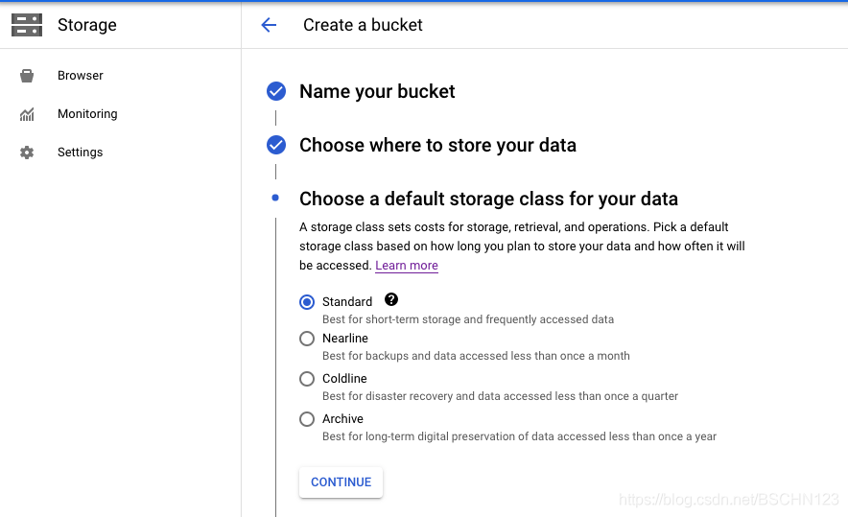Open the Monitoring page in sidebar
The height and width of the screenshot is (517, 848).
87,114
